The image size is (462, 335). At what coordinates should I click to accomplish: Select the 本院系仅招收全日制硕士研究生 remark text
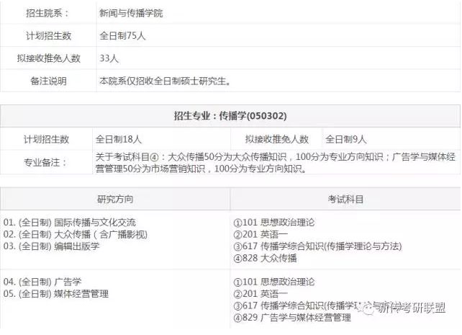click(x=165, y=81)
